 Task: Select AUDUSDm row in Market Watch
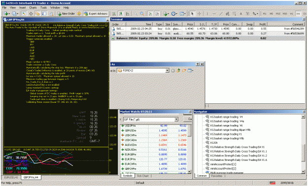pos(154,145)
